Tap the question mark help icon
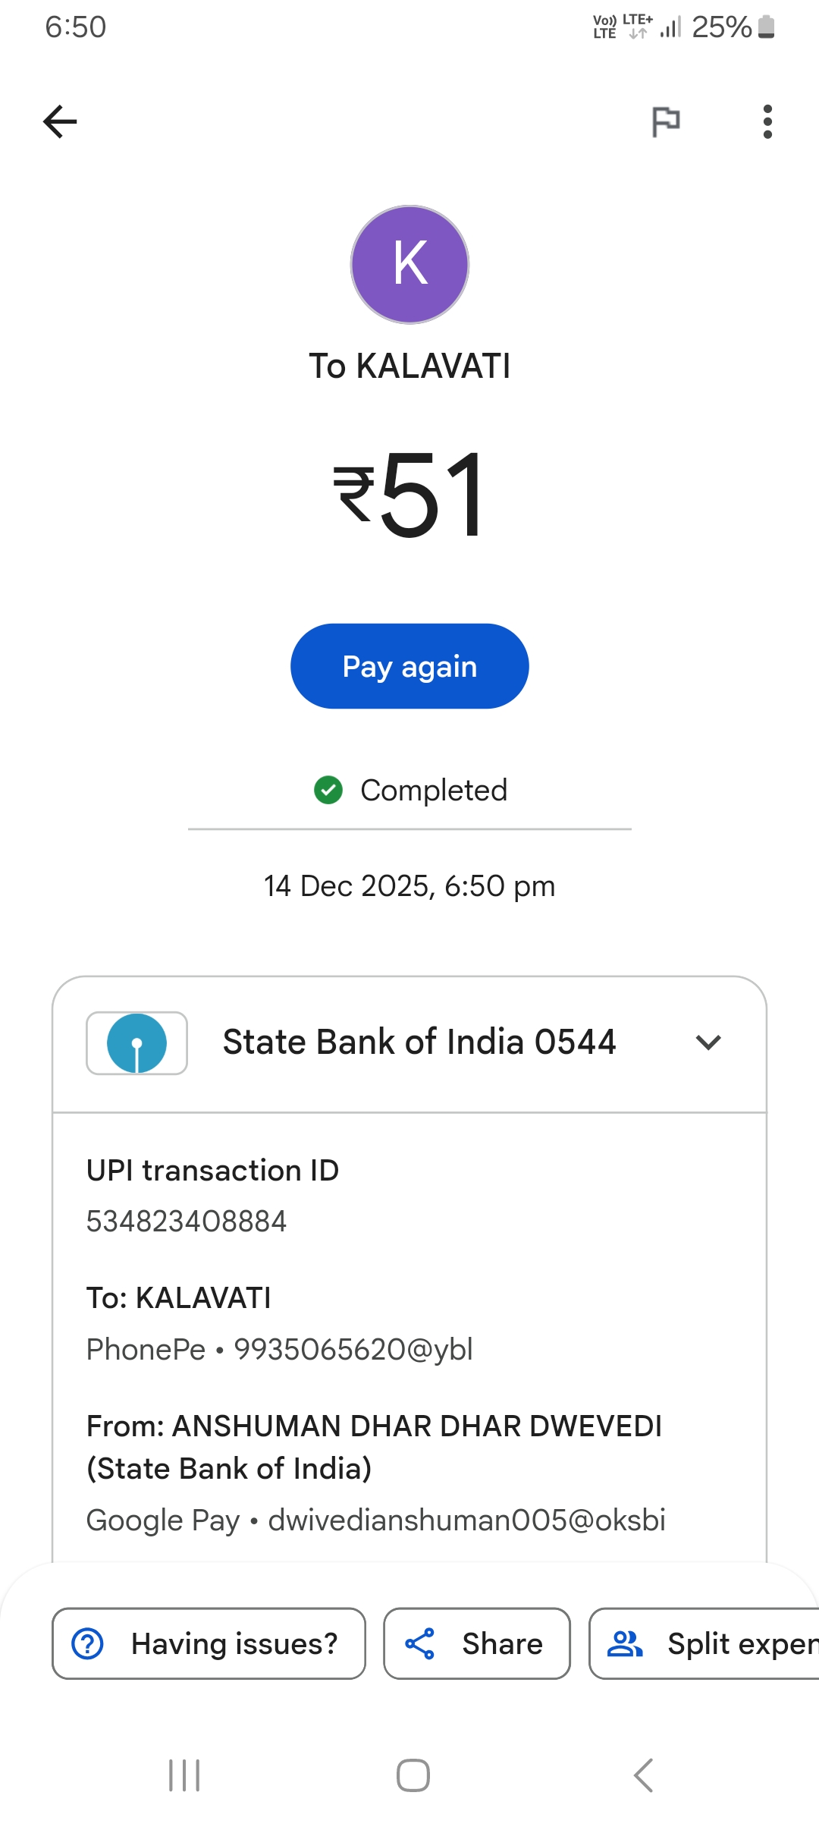 [x=88, y=1643]
